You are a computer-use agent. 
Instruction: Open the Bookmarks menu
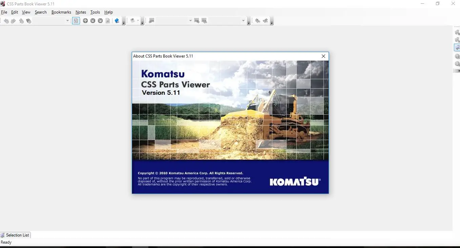(61, 12)
